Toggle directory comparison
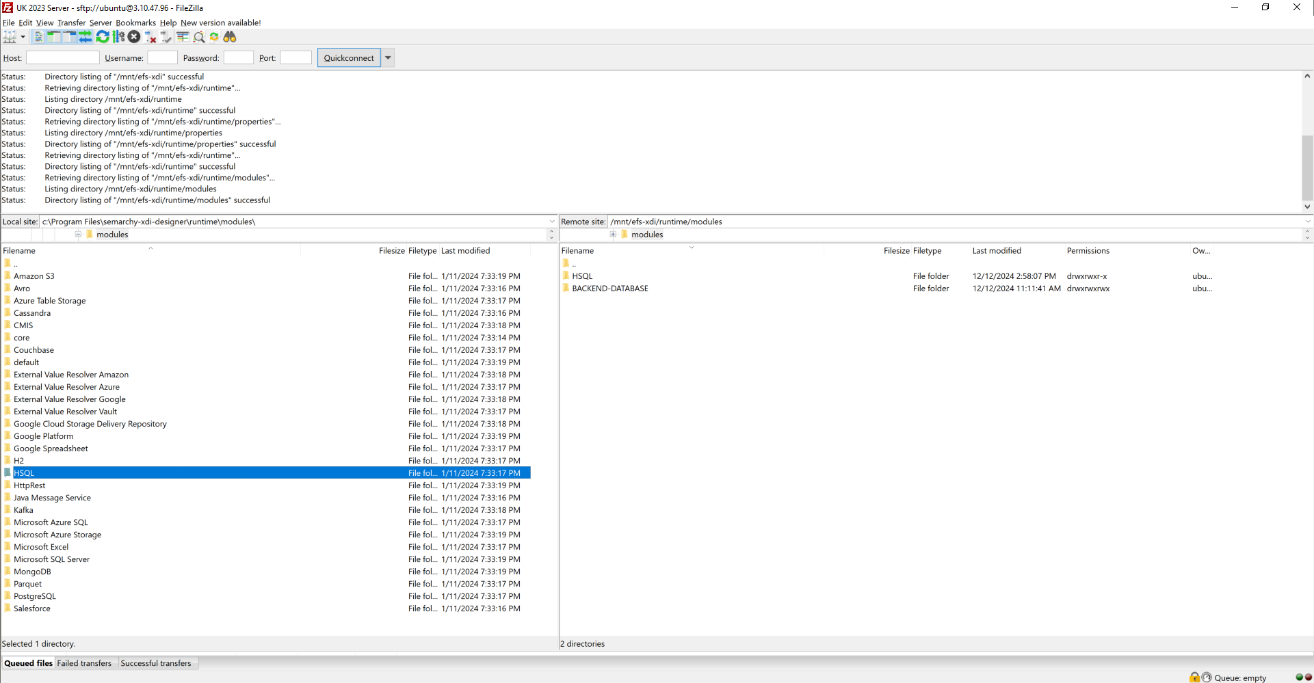 click(x=199, y=37)
